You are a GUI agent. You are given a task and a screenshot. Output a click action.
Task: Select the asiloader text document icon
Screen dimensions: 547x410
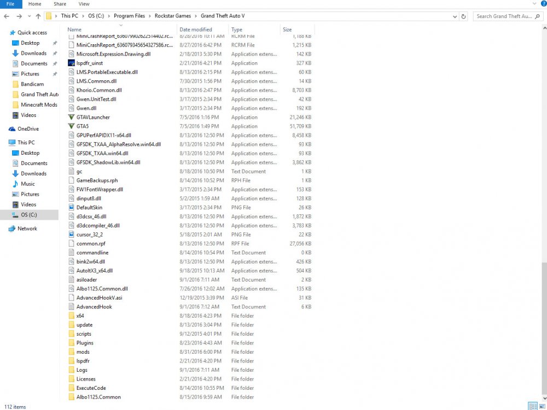[71, 279]
